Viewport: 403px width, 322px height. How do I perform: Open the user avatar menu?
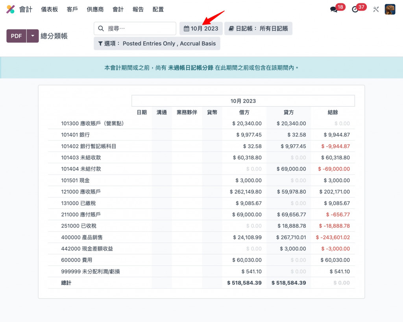click(x=390, y=9)
